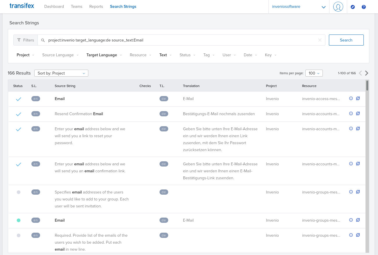The image size is (378, 255).
Task: Click the magnifier icon in search box
Action: click(43, 40)
